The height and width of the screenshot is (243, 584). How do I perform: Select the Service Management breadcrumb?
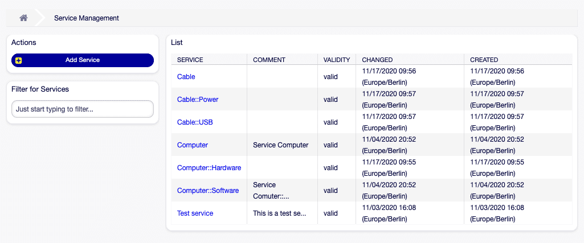(x=86, y=18)
